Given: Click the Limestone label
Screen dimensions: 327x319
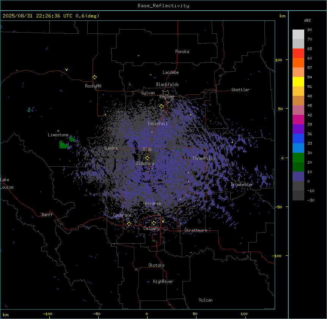Looking at the screenshot, I should point(58,135).
